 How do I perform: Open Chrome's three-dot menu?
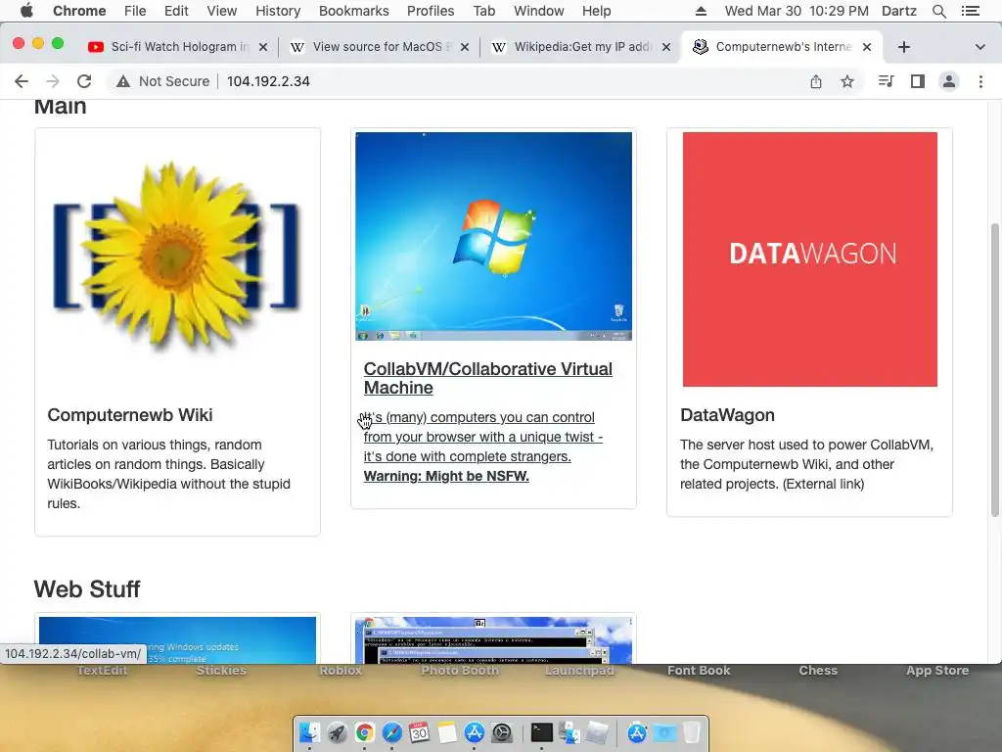980,81
